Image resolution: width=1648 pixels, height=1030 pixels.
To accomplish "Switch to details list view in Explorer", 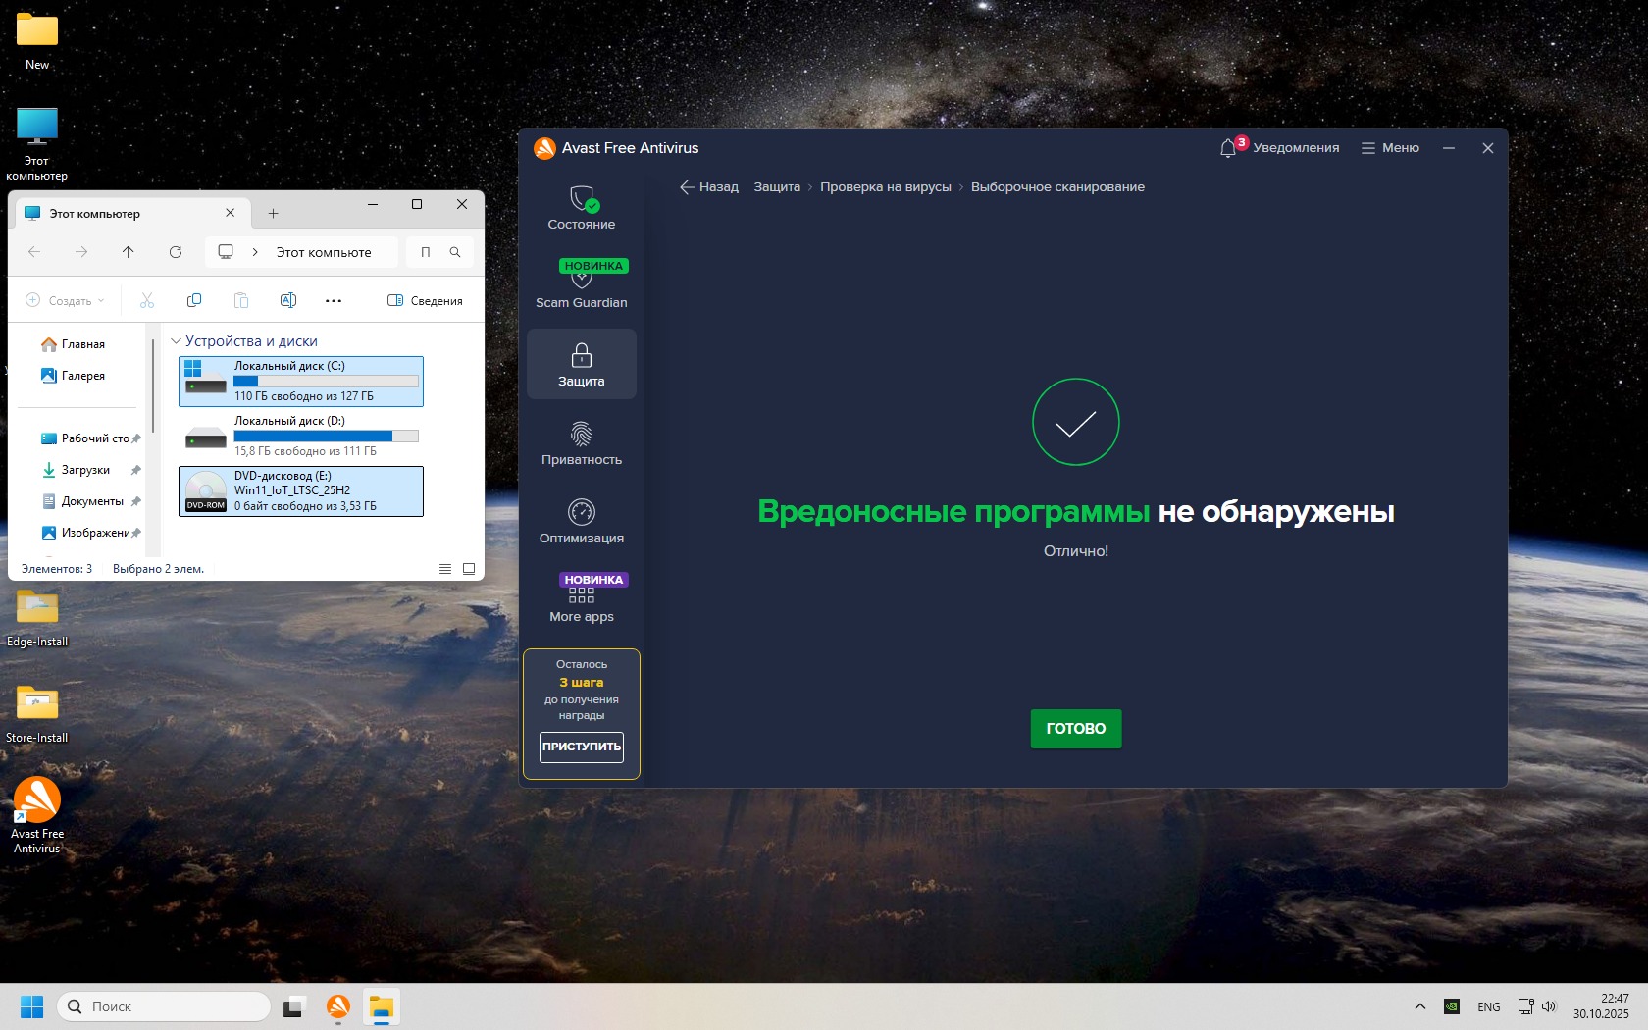I will point(445,569).
